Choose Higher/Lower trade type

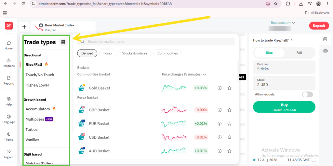[37, 85]
